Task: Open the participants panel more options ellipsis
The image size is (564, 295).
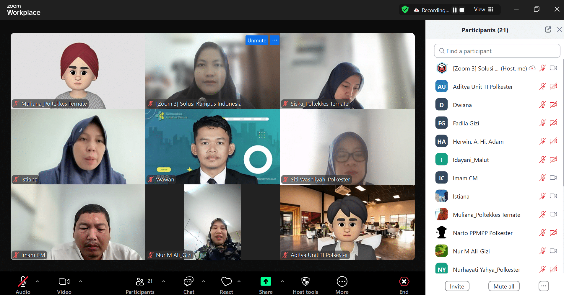Action: [x=544, y=286]
